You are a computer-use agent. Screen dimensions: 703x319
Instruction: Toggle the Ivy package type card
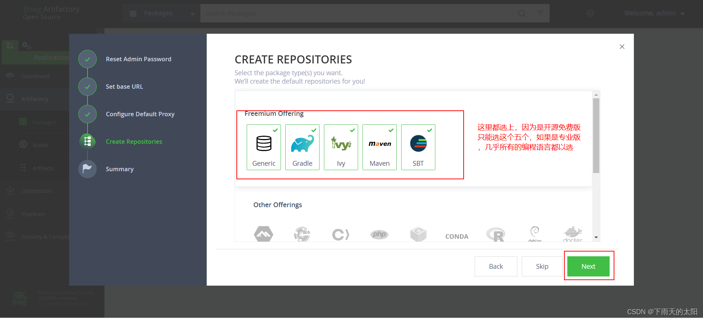point(341,147)
